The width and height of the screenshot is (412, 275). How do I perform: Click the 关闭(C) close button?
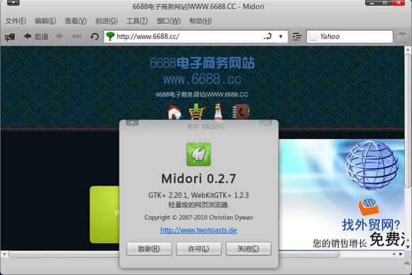(x=249, y=249)
